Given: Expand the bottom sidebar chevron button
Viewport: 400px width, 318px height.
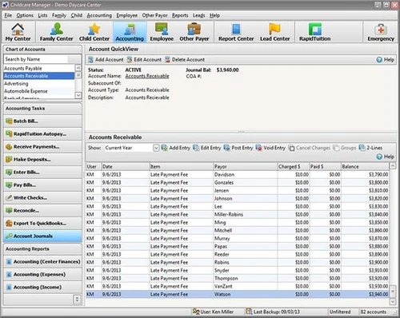Looking at the screenshot, I should (77, 300).
